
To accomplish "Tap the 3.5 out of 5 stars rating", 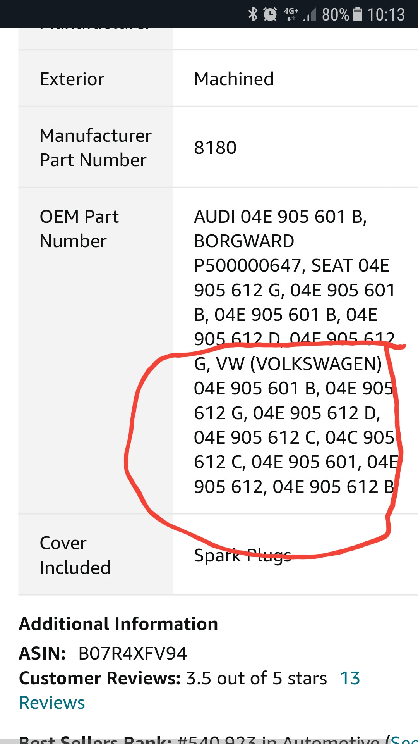I will [255, 678].
